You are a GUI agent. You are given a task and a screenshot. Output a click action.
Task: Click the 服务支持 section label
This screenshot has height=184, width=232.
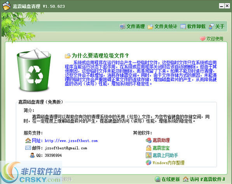tap(33, 133)
